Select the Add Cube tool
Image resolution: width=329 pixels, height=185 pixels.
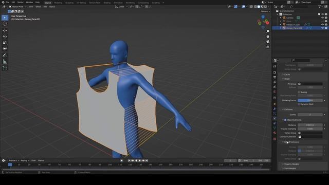tap(5, 68)
